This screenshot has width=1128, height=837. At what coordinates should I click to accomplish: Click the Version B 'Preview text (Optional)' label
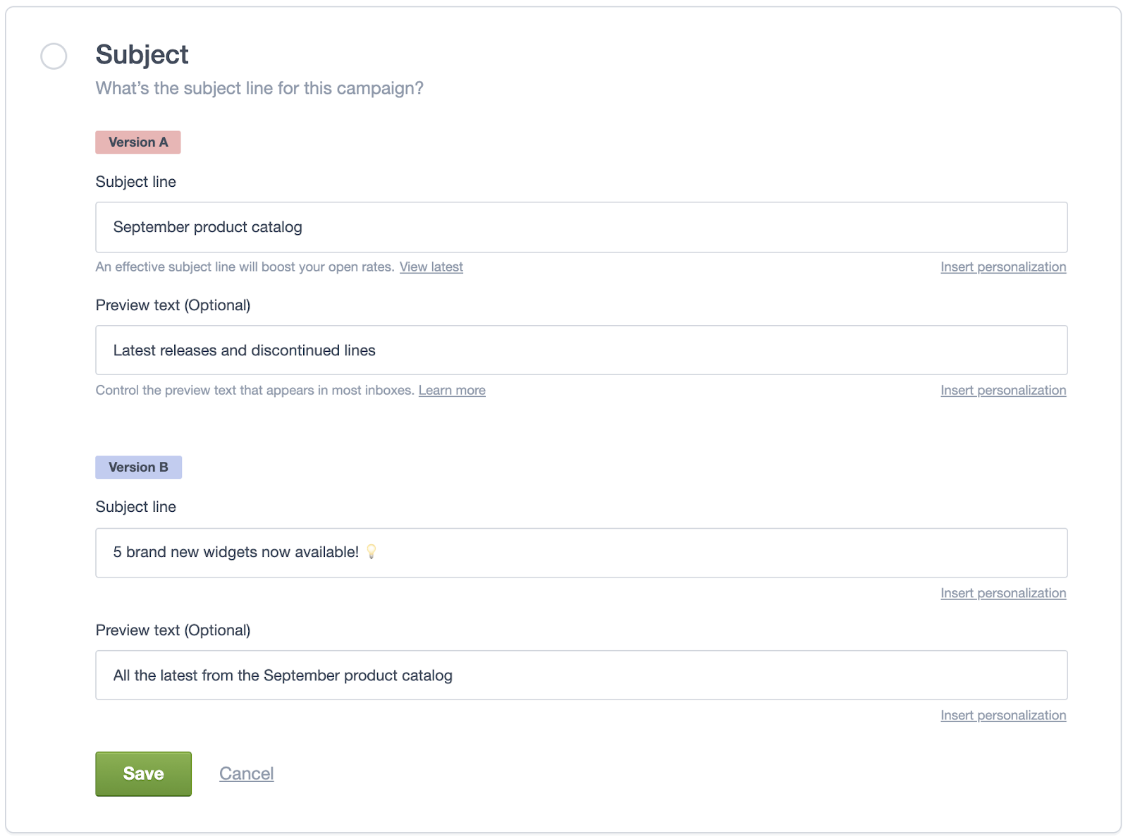(x=173, y=630)
